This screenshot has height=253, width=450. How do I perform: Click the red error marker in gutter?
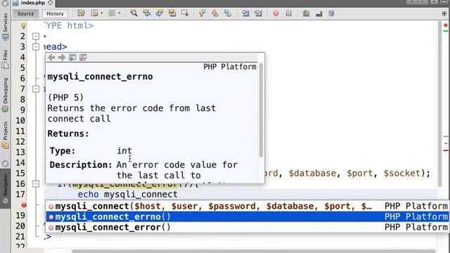24,205
